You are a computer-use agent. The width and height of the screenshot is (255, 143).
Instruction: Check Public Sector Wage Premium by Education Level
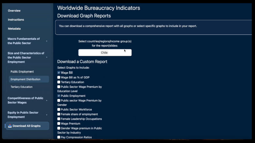(59, 87)
